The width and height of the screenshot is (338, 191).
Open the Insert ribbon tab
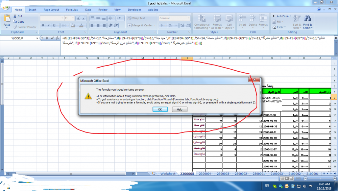[x=32, y=10]
